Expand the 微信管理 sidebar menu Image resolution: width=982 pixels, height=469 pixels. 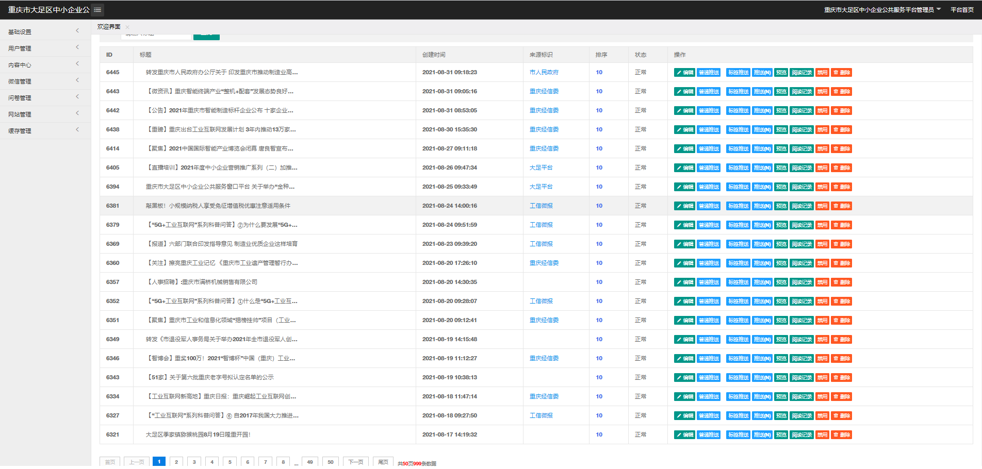point(45,81)
